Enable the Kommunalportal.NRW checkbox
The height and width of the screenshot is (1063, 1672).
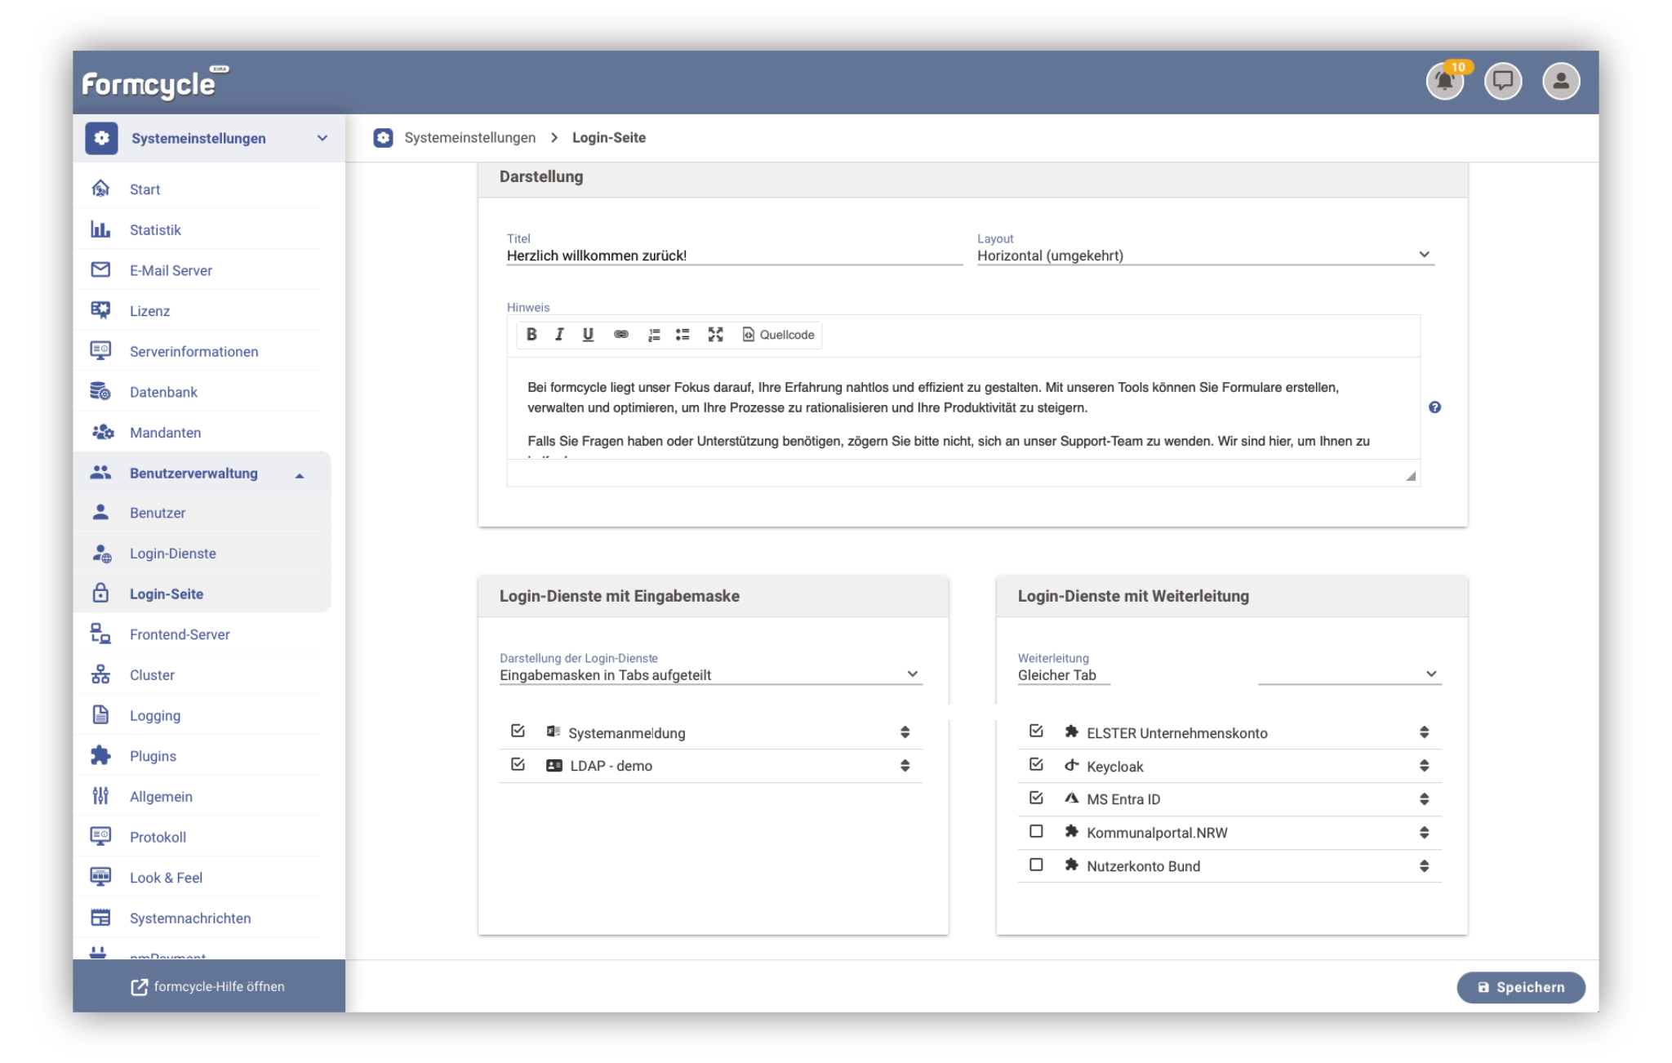(1036, 831)
